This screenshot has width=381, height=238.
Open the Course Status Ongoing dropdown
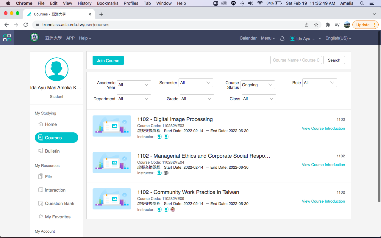coord(257,85)
